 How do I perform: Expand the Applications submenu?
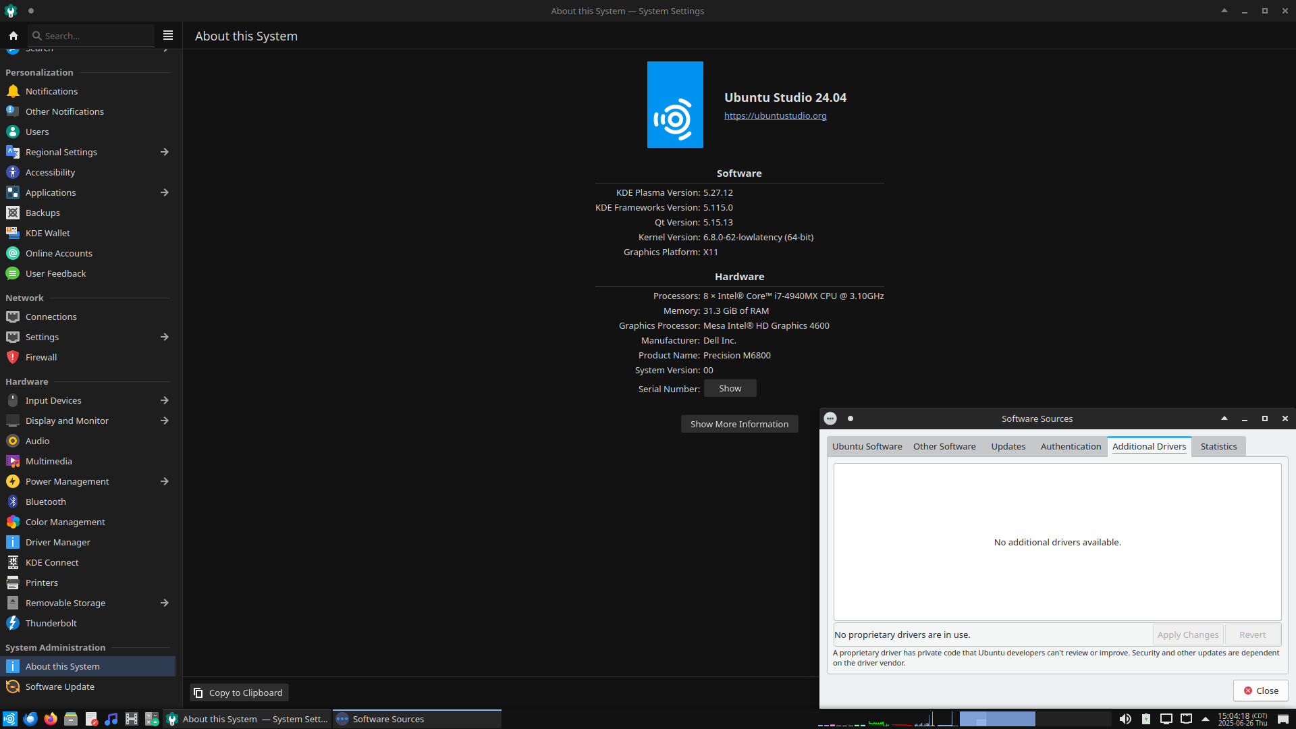[165, 192]
